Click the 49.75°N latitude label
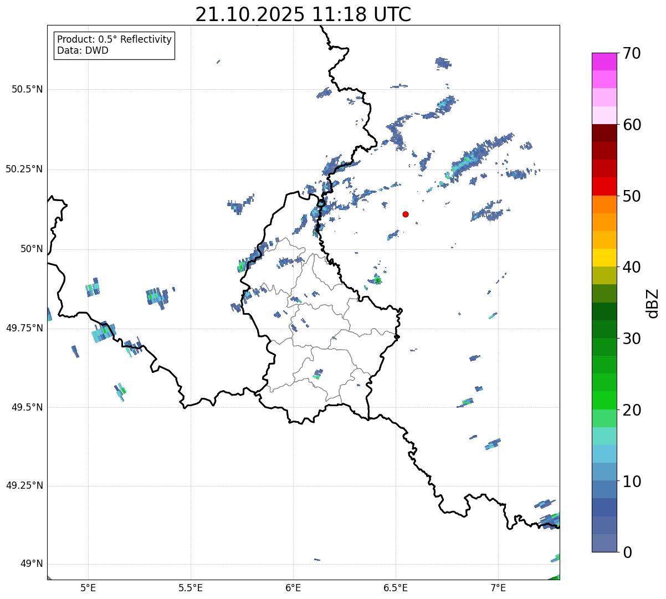 (24, 328)
